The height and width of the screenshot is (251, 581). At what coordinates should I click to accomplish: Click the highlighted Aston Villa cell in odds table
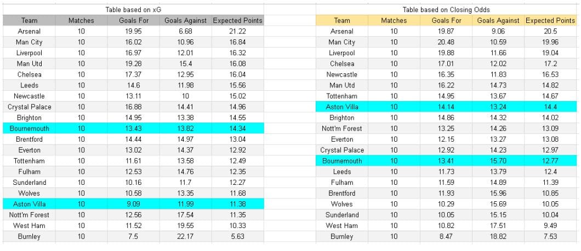pyautogui.click(x=341, y=107)
